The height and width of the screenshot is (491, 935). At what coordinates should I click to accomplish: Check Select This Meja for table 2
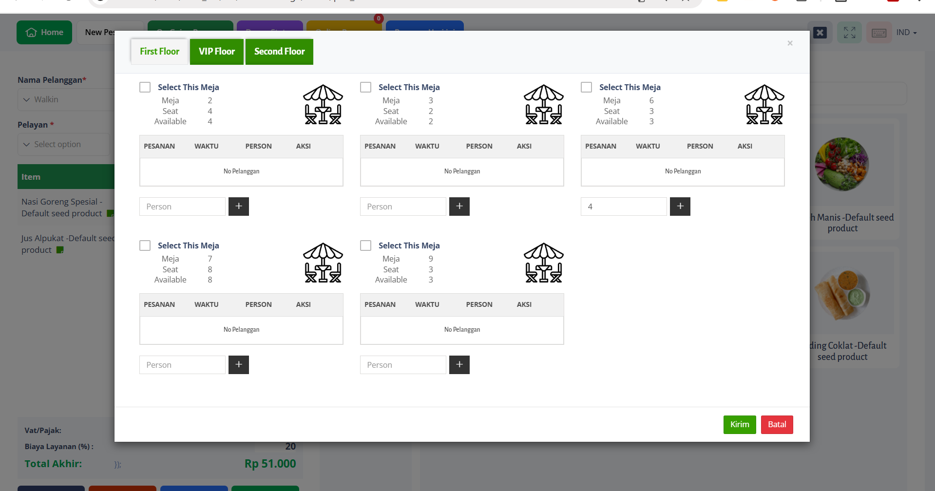coord(145,87)
